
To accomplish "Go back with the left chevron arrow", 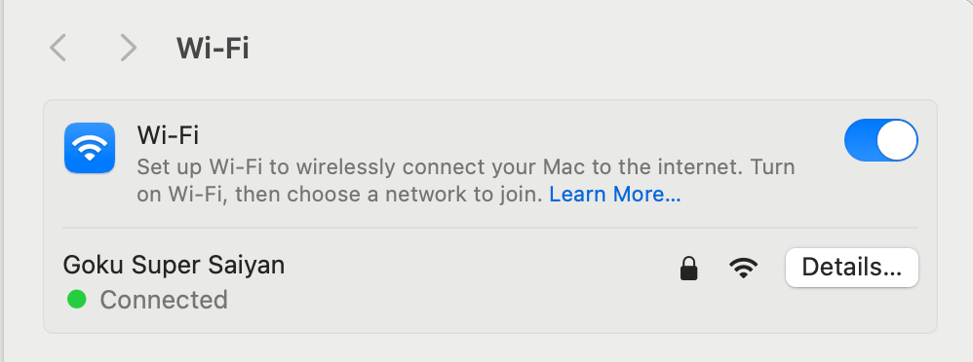I will point(58,48).
